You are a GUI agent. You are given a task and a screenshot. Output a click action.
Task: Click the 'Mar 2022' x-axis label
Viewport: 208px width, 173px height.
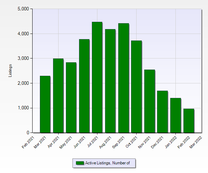pyautogui.click(x=198, y=142)
